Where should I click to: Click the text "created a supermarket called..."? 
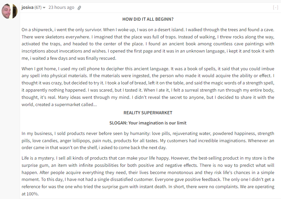66,105
